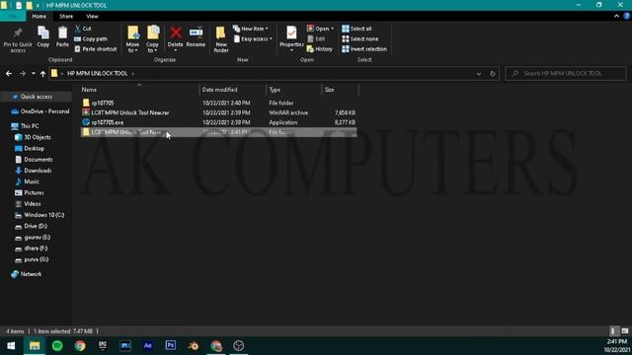
Task: Open Desktop in the sidebar
Action: (30, 149)
